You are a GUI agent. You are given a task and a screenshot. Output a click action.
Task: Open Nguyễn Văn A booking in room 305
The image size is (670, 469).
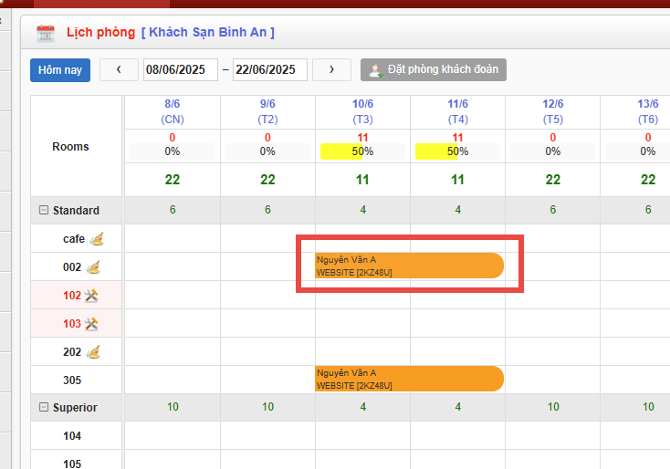409,379
